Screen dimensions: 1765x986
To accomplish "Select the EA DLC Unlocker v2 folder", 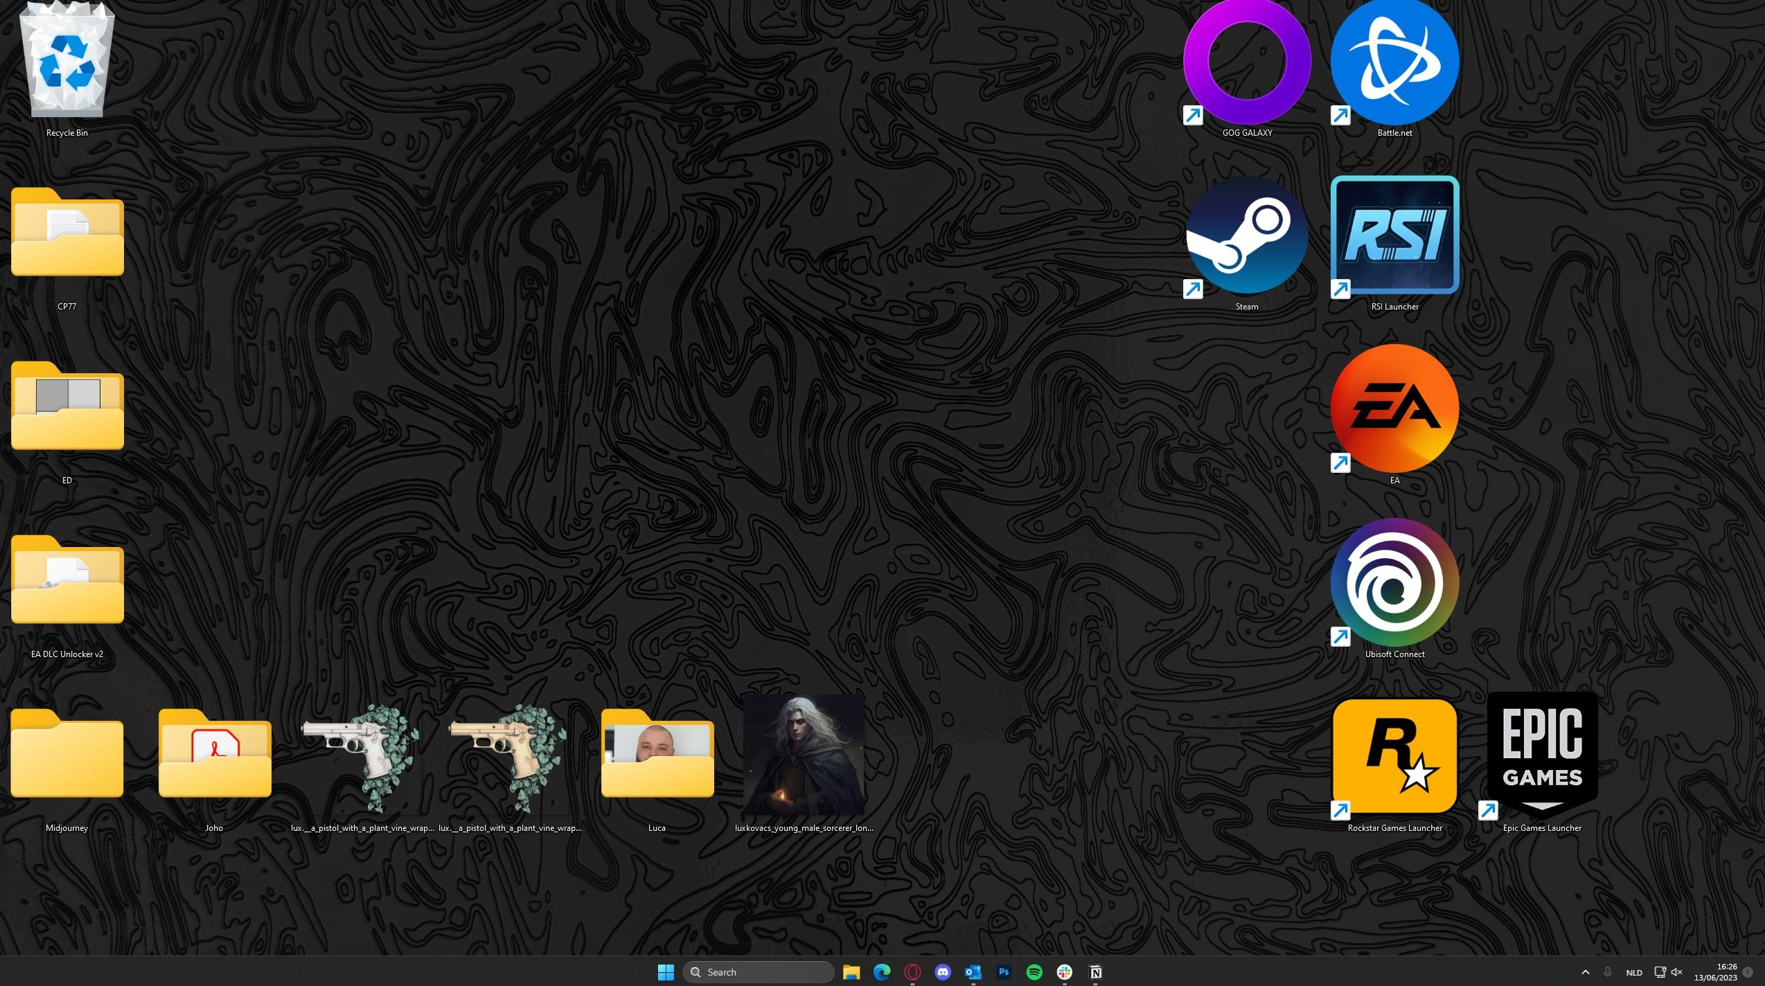I will pyautogui.click(x=67, y=580).
